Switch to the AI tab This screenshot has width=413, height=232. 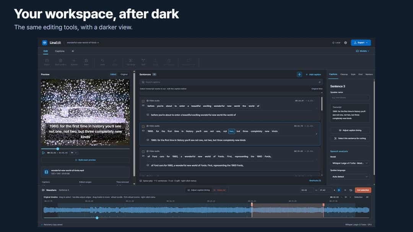pyautogui.click(x=73, y=51)
